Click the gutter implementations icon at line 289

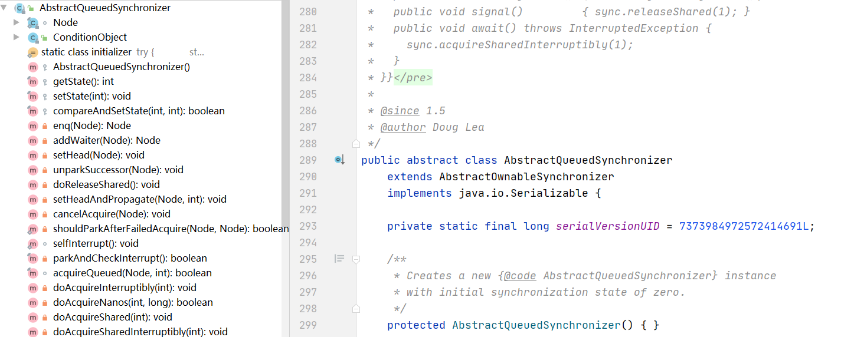[x=339, y=160]
